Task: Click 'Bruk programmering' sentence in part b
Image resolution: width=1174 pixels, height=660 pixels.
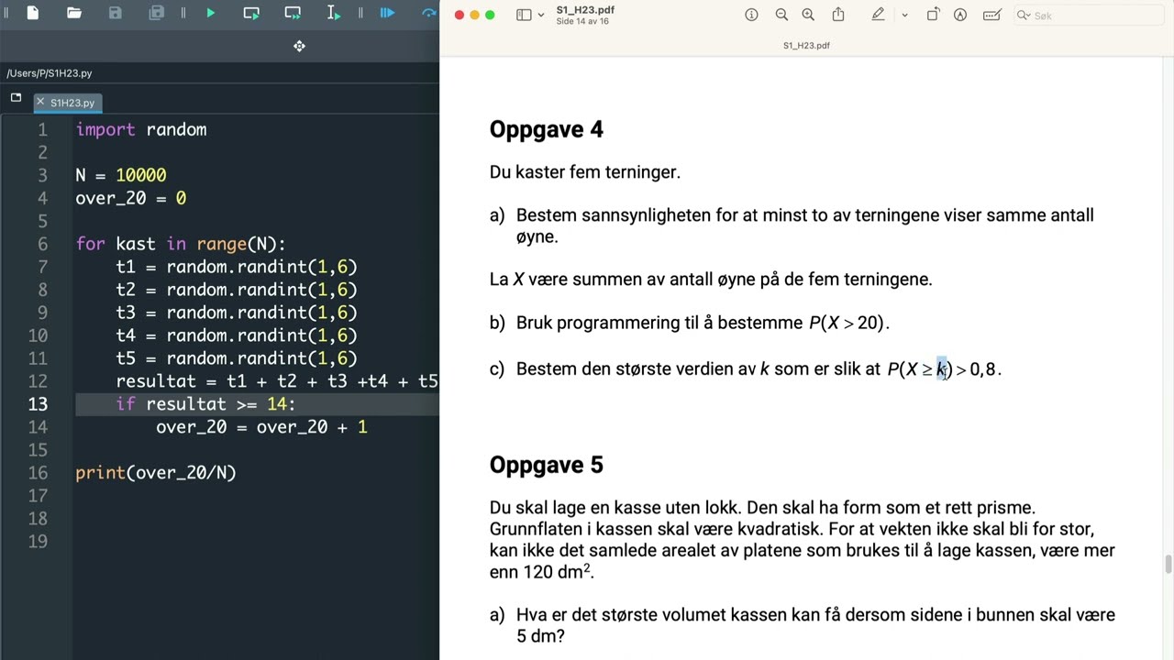Action: pos(703,323)
